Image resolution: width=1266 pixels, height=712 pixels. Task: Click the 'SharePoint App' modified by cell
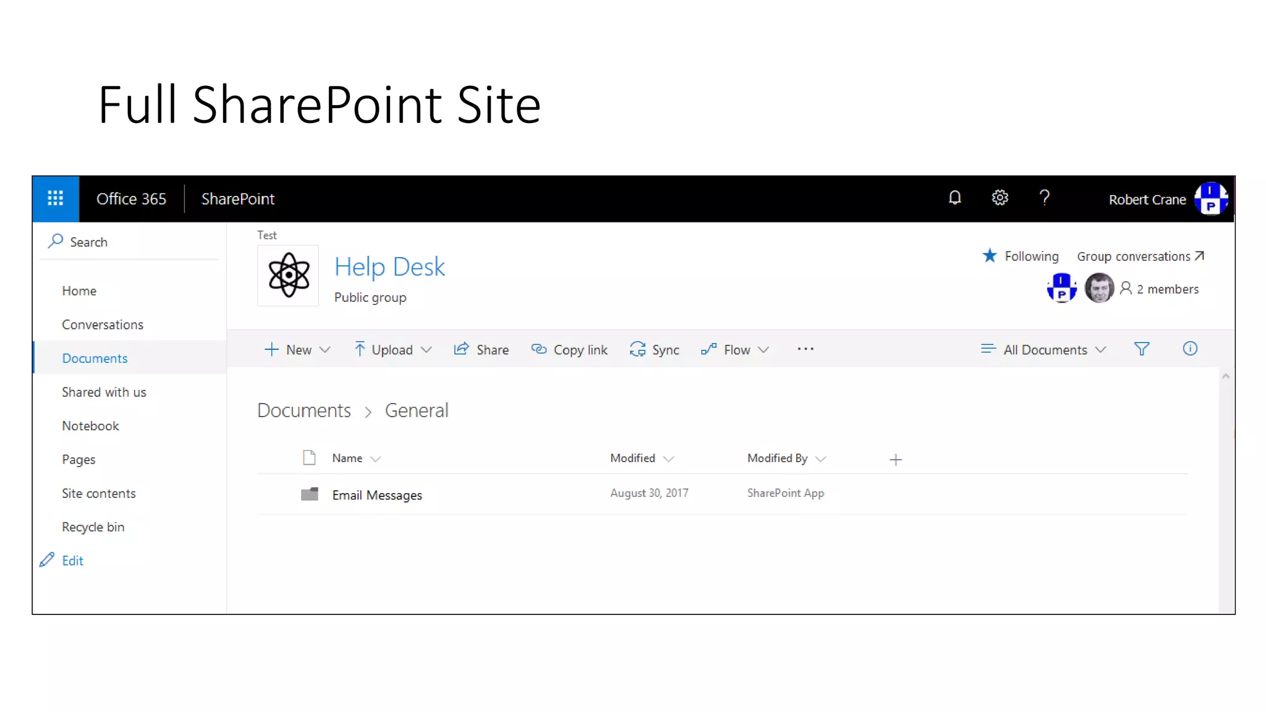786,493
